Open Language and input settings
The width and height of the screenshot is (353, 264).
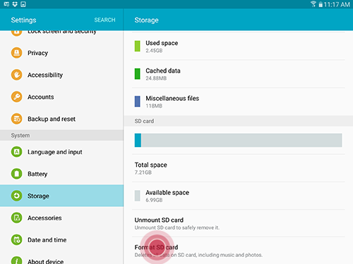pos(61,152)
